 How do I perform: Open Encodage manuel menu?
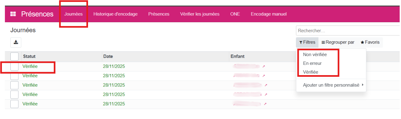click(x=269, y=14)
